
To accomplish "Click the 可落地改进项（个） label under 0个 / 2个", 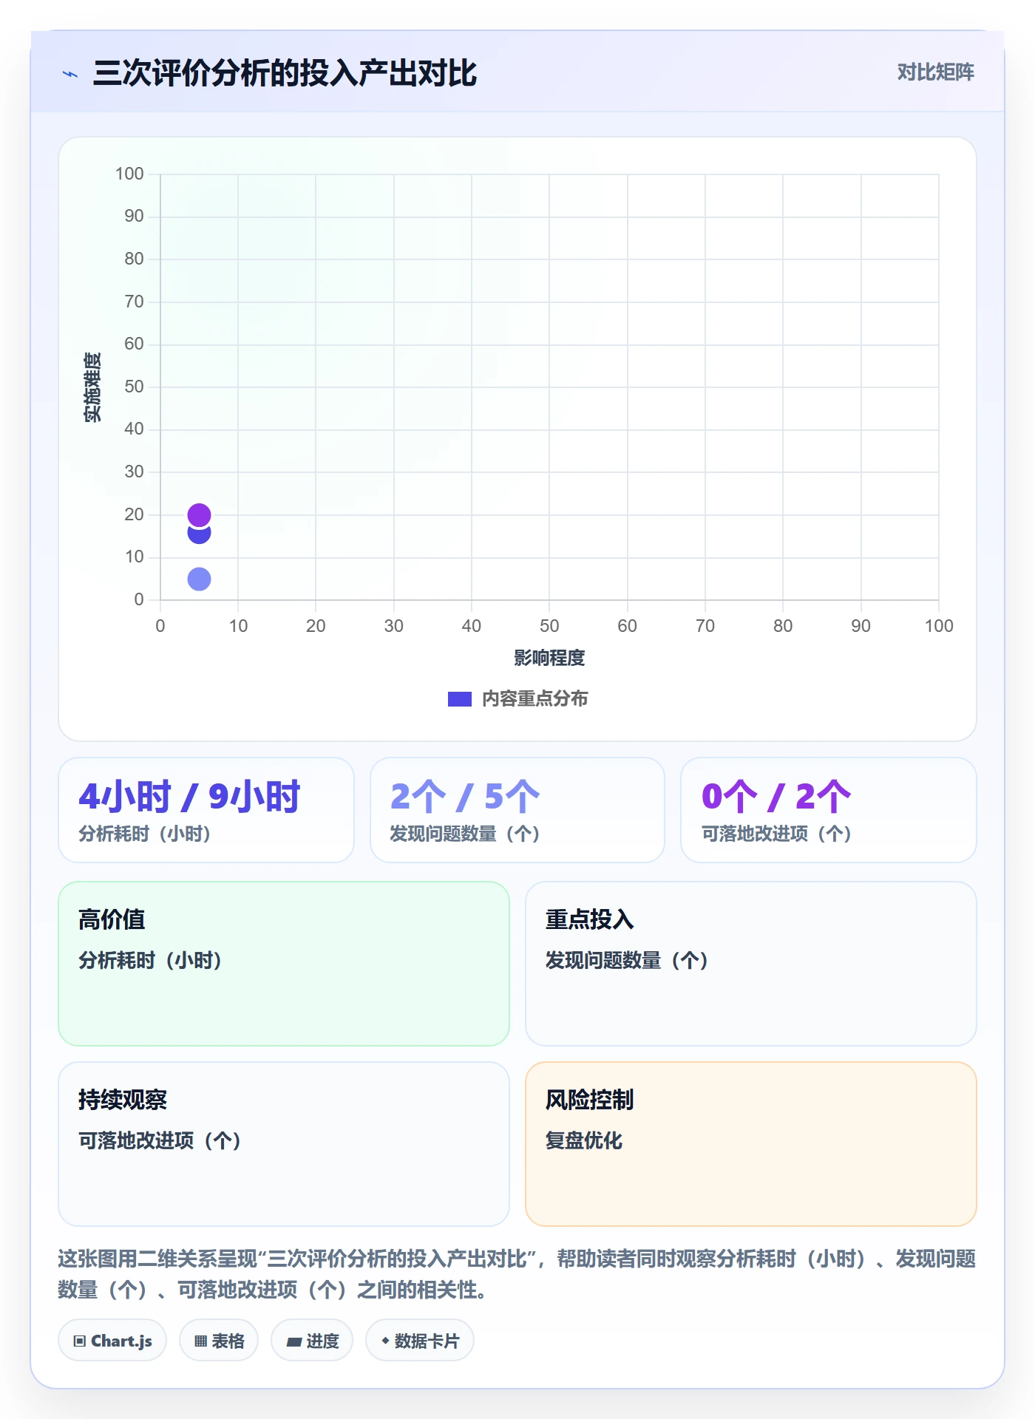I will 777,834.
